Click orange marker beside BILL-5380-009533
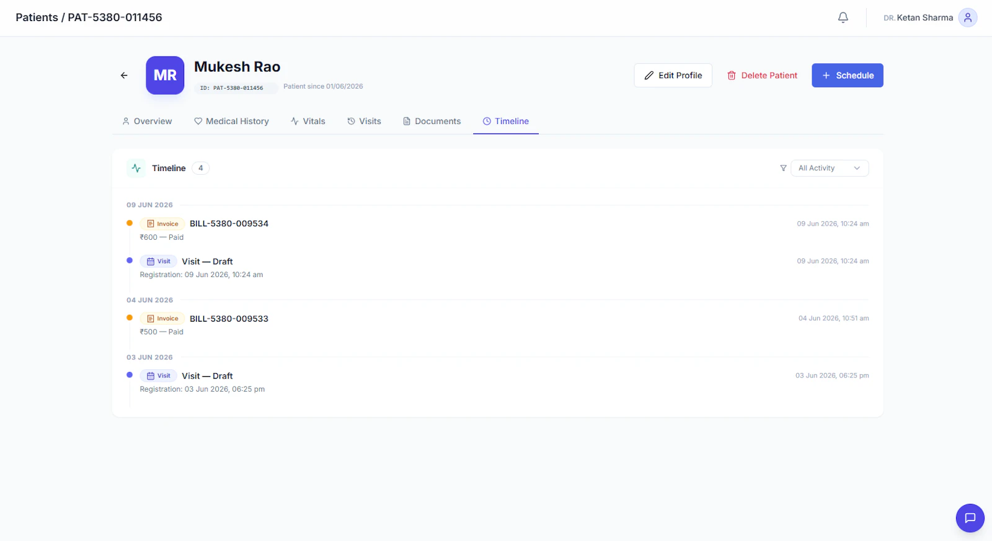This screenshot has height=541, width=992. pyautogui.click(x=130, y=318)
